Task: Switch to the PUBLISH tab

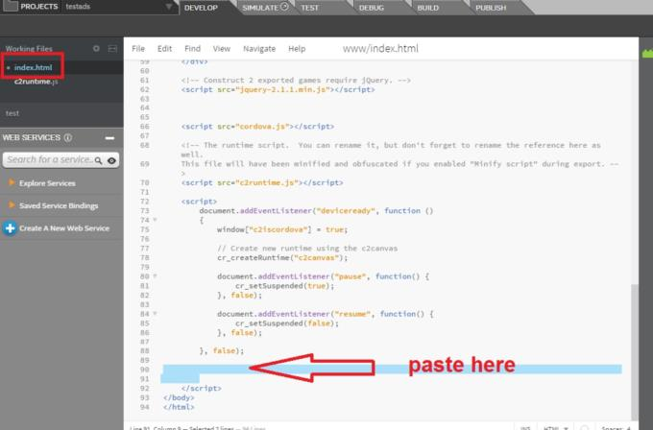Action: [491, 8]
